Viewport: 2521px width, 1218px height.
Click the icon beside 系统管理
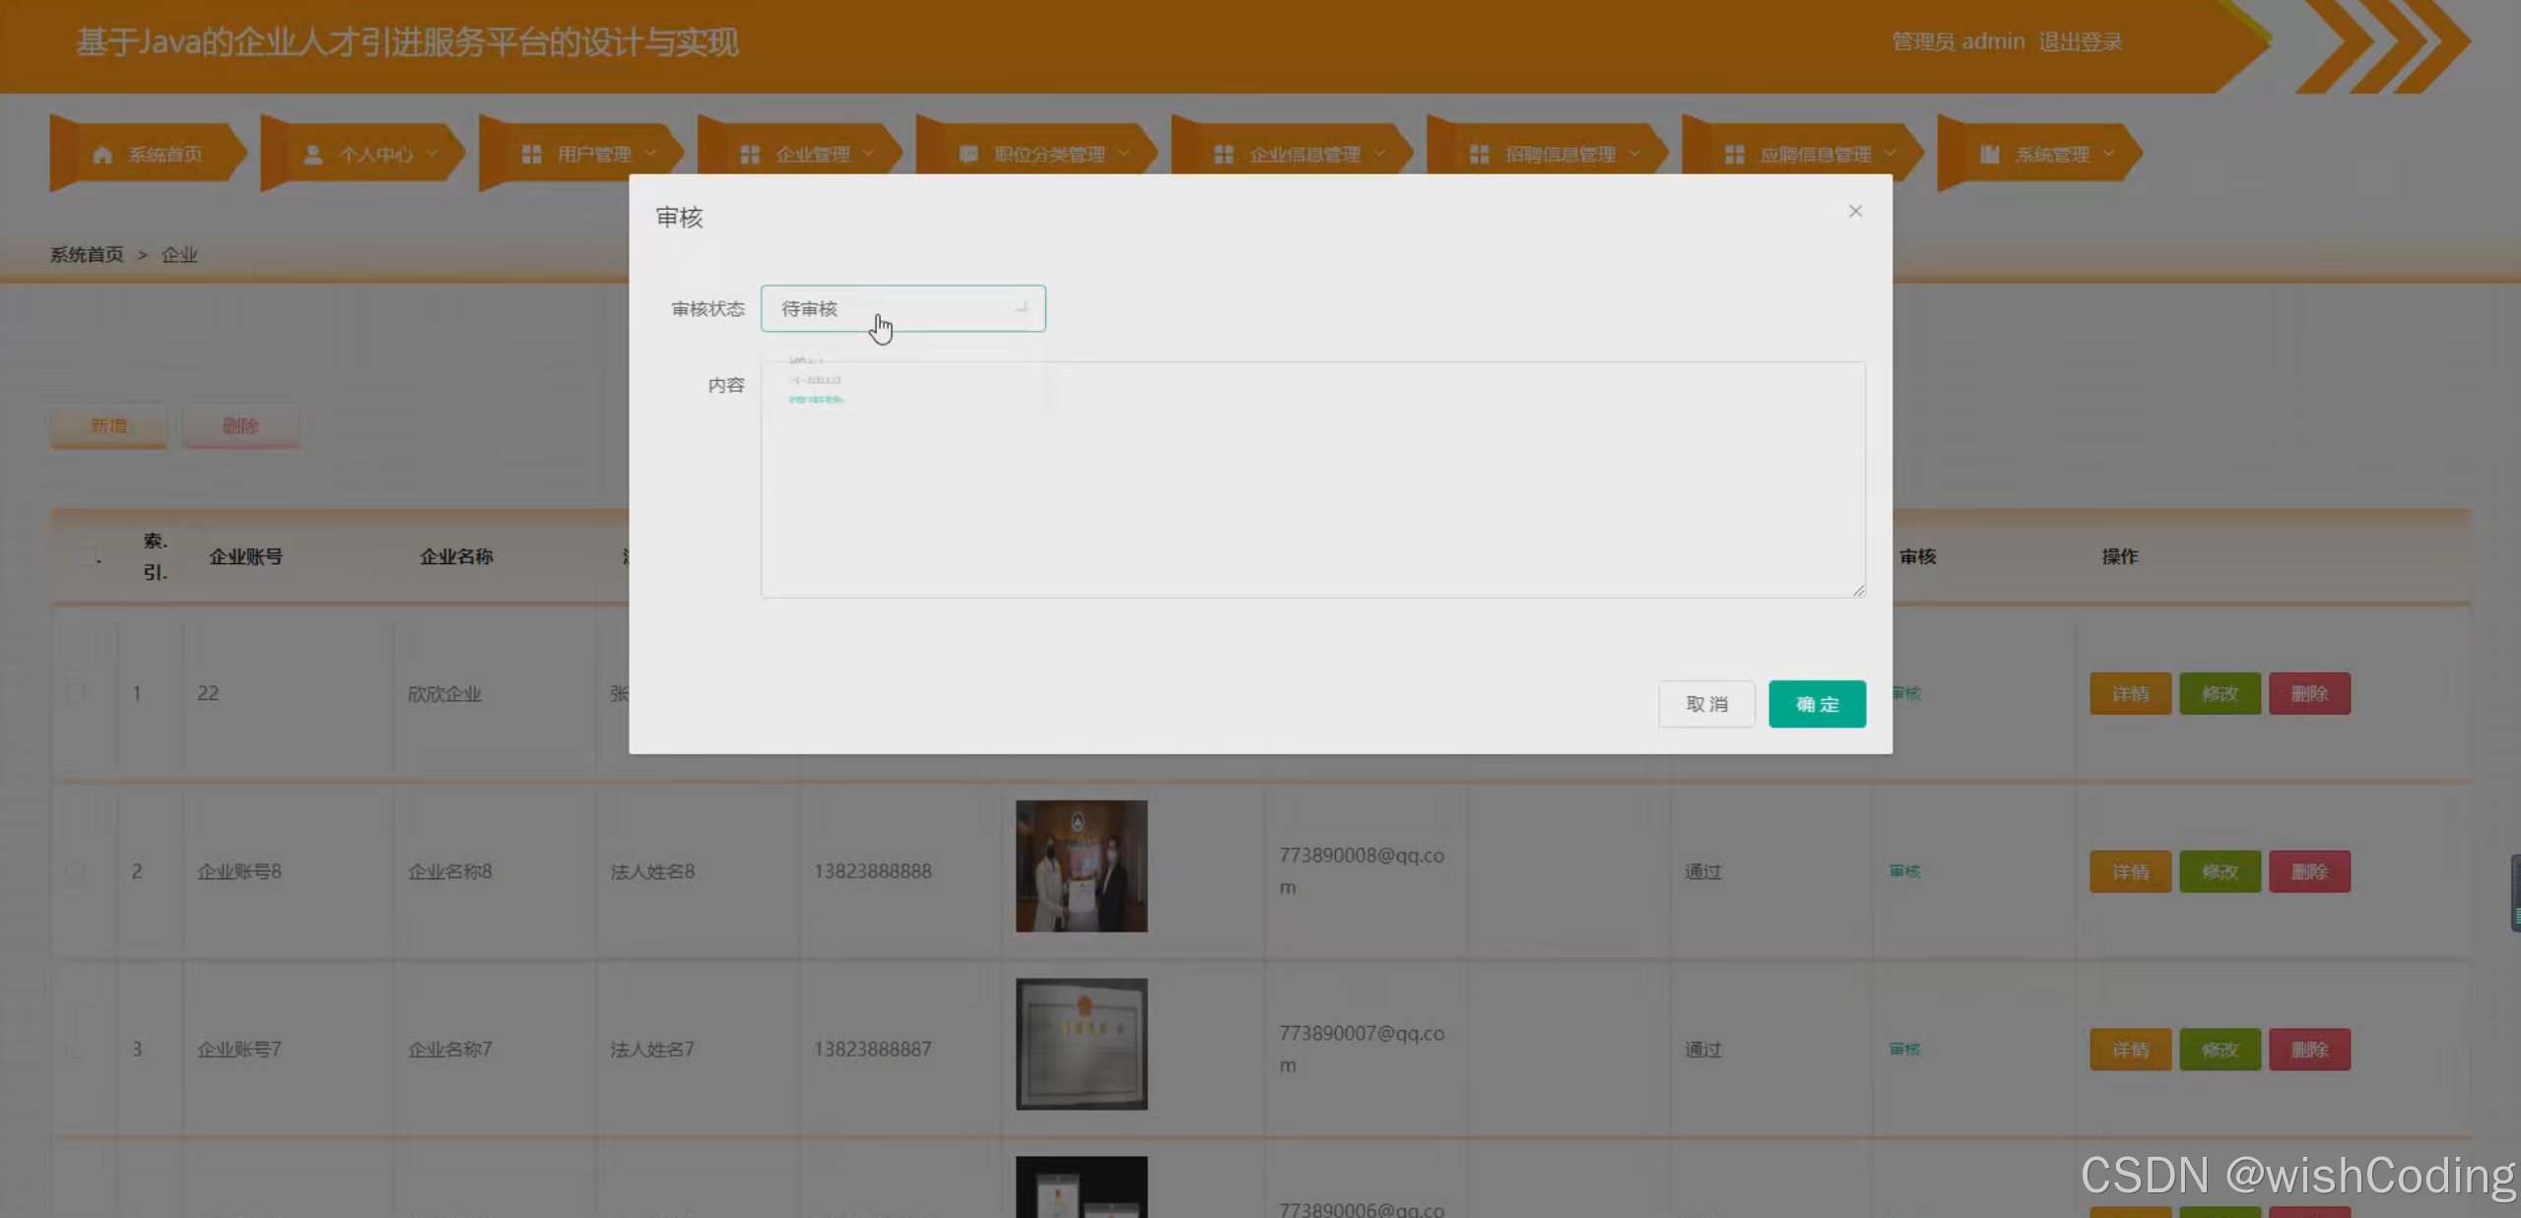[x=1990, y=155]
